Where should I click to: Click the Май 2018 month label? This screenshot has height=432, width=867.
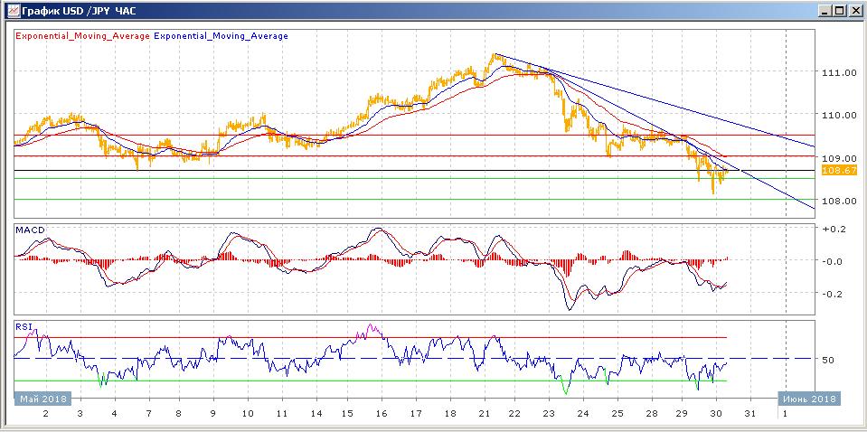click(35, 399)
